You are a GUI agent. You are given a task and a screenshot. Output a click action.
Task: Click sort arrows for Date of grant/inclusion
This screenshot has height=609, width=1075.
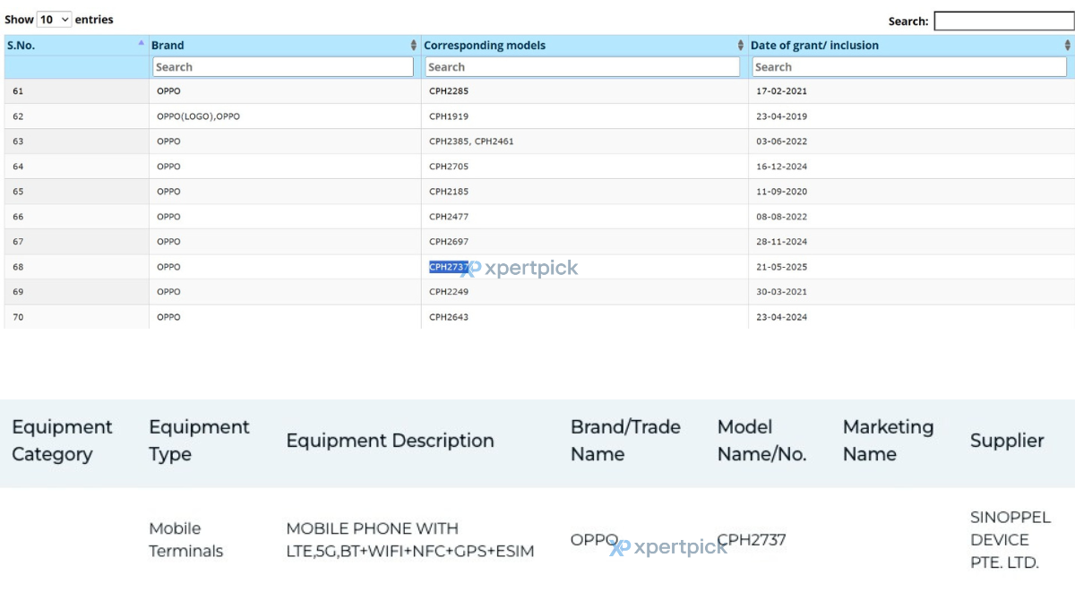pos(1068,46)
